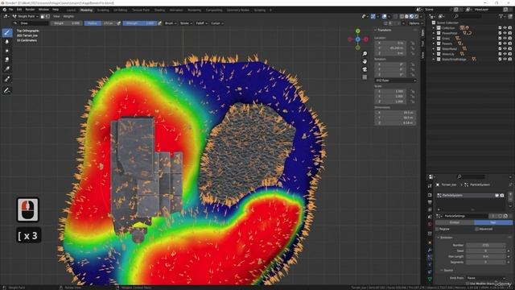
Task: Switch to the Shading workspace tab
Action: (x=159, y=10)
